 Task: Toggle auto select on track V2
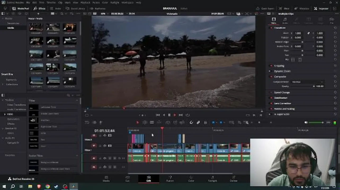point(105,135)
